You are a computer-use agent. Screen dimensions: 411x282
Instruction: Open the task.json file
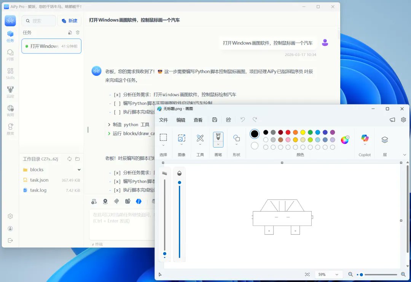tap(51, 180)
